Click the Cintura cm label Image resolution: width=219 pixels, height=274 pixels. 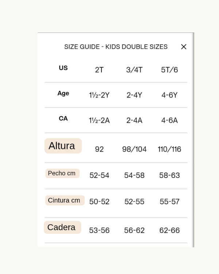pyautogui.click(x=64, y=200)
